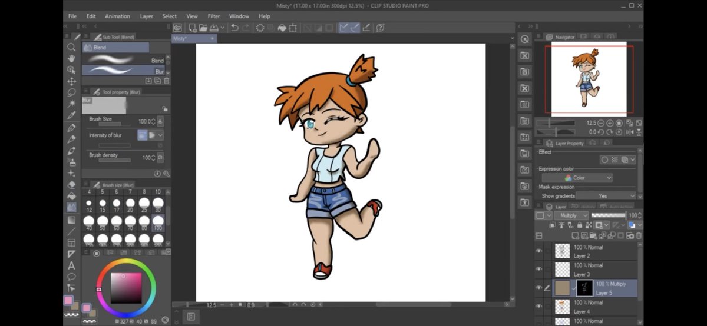Hide Layer 5 using its eye icon
707x326 pixels.
tap(538, 288)
